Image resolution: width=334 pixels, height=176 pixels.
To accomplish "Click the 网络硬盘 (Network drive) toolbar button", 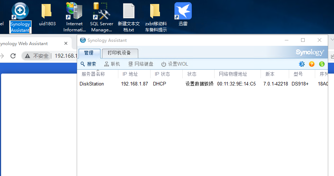I will tap(141, 64).
